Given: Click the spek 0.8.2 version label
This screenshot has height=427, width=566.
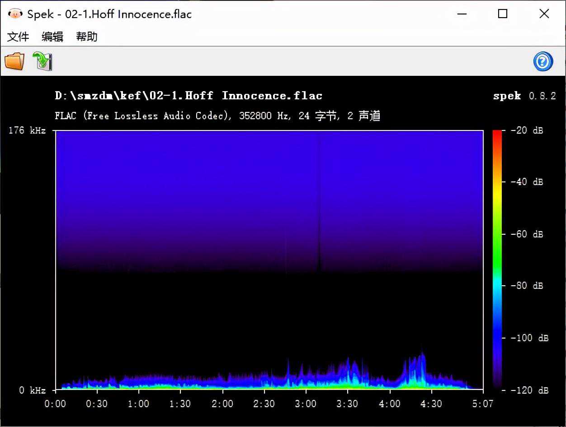Looking at the screenshot, I should click(524, 96).
